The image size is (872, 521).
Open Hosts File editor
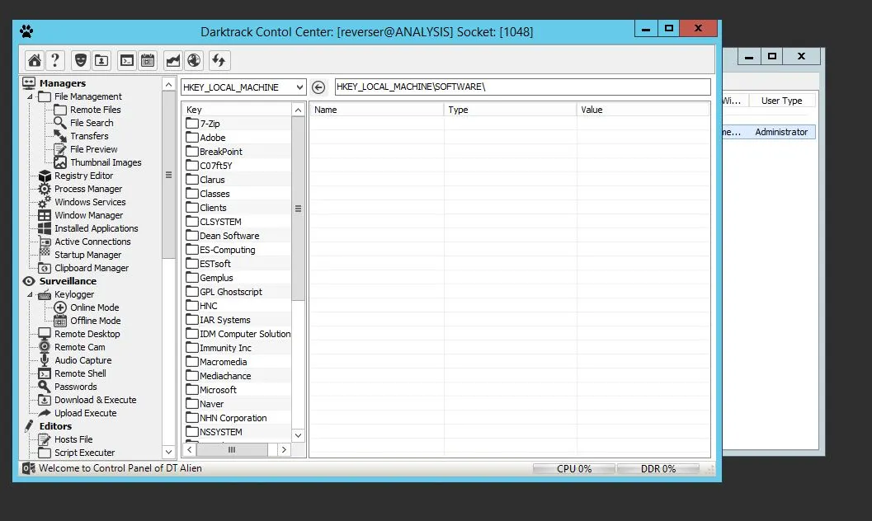pos(73,439)
